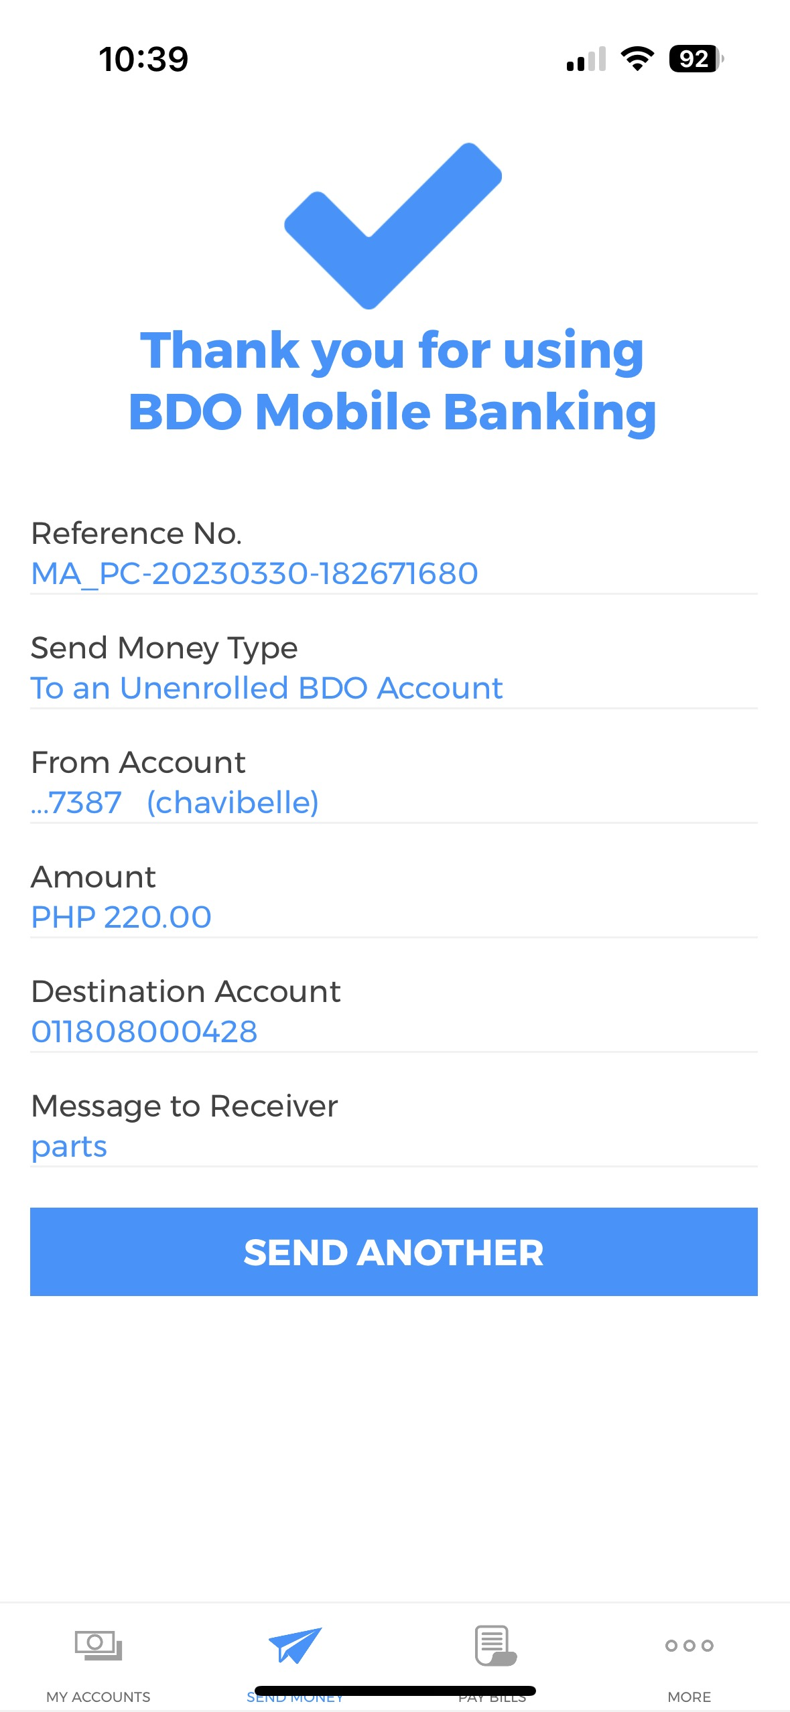Tap the home indicator bar
Image resolution: width=790 pixels, height=1712 pixels.
[x=395, y=1690]
